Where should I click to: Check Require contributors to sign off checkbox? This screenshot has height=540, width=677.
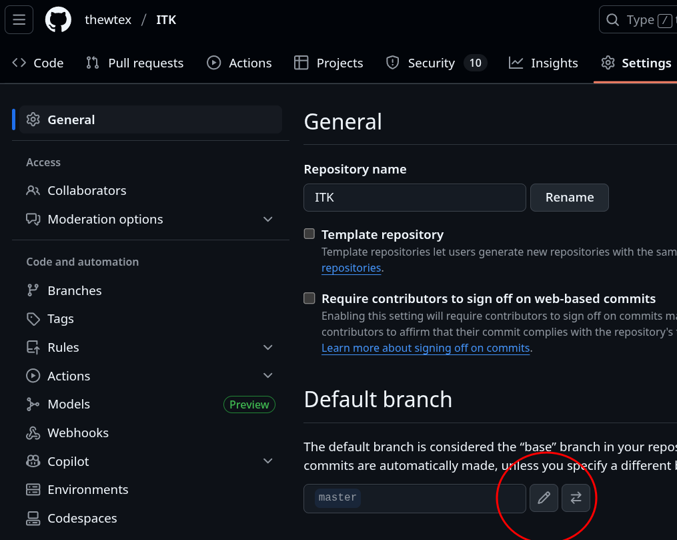click(x=309, y=298)
